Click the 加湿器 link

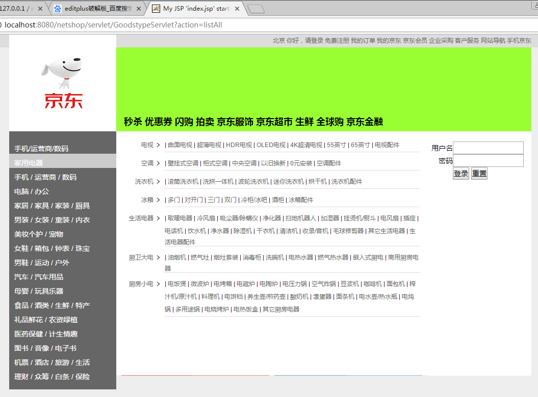(x=330, y=218)
